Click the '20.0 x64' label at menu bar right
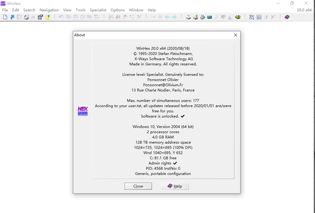 coord(304,10)
